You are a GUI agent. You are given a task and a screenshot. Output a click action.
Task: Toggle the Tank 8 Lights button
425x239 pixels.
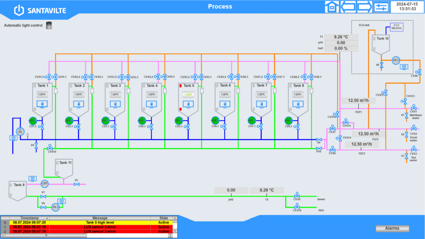[x=298, y=94]
